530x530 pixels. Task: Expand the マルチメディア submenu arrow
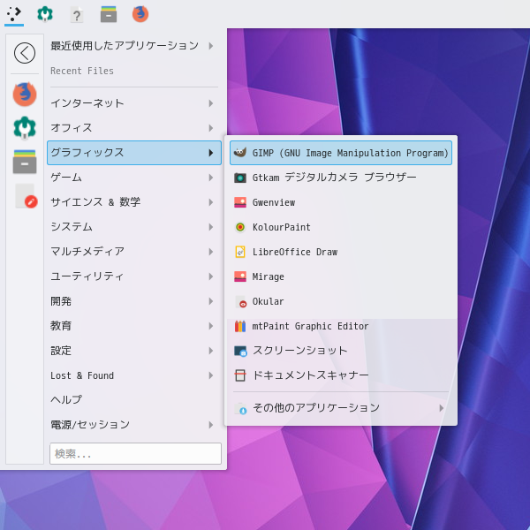click(211, 252)
